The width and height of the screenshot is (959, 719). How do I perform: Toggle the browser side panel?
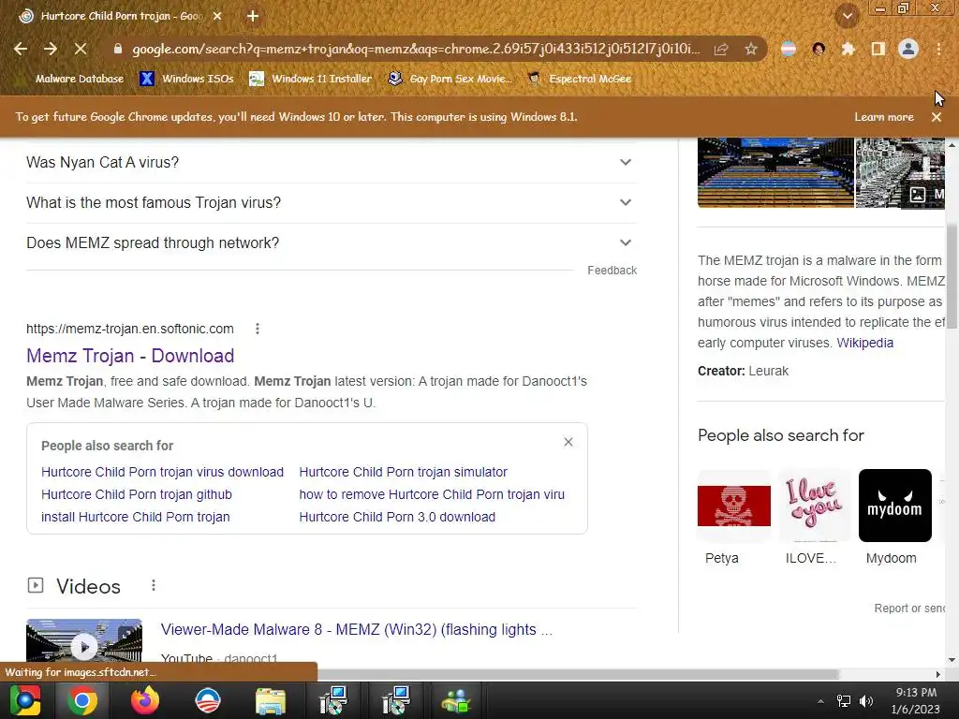click(878, 49)
